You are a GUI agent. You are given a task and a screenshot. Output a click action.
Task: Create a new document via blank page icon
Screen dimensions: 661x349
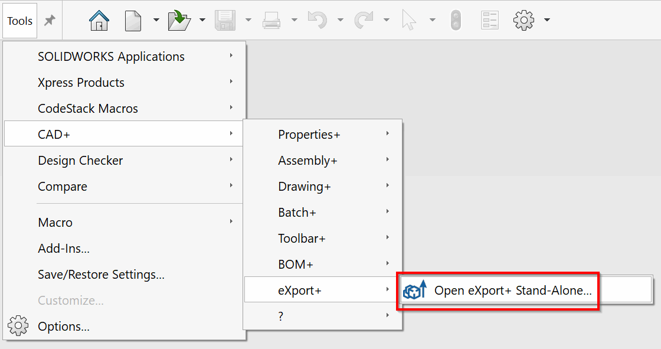(x=133, y=21)
